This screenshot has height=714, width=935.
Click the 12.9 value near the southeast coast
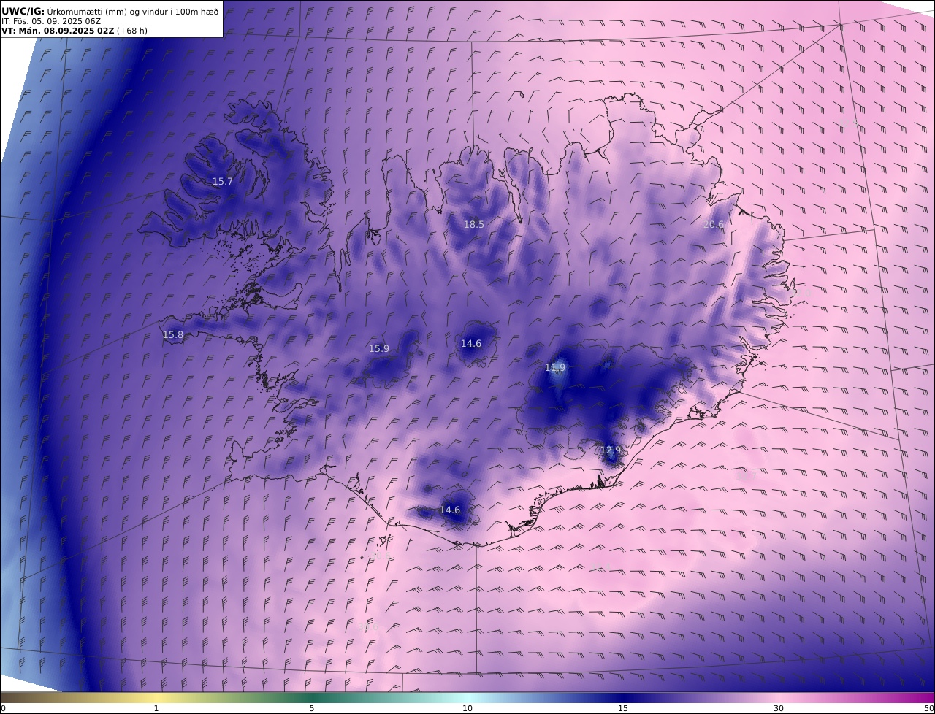coord(610,450)
